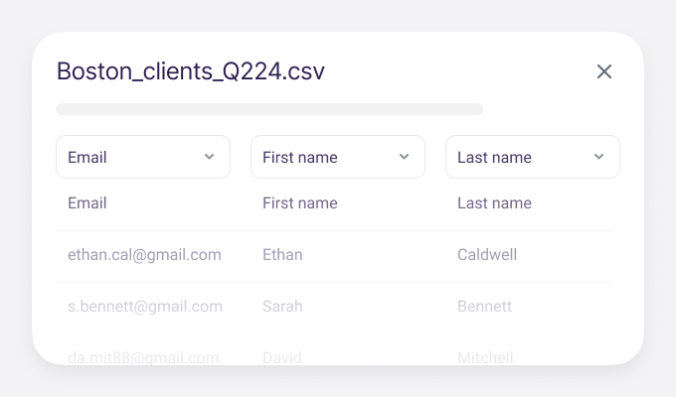Click the chevron arrow in Last name dropdown

[x=598, y=157]
